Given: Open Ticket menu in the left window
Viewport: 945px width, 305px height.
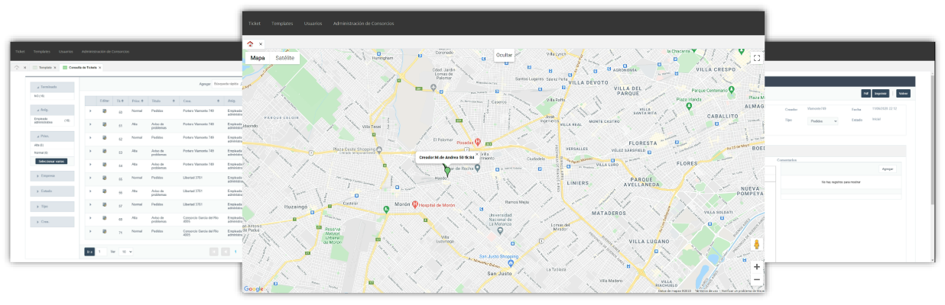Looking at the screenshot, I should [x=20, y=52].
